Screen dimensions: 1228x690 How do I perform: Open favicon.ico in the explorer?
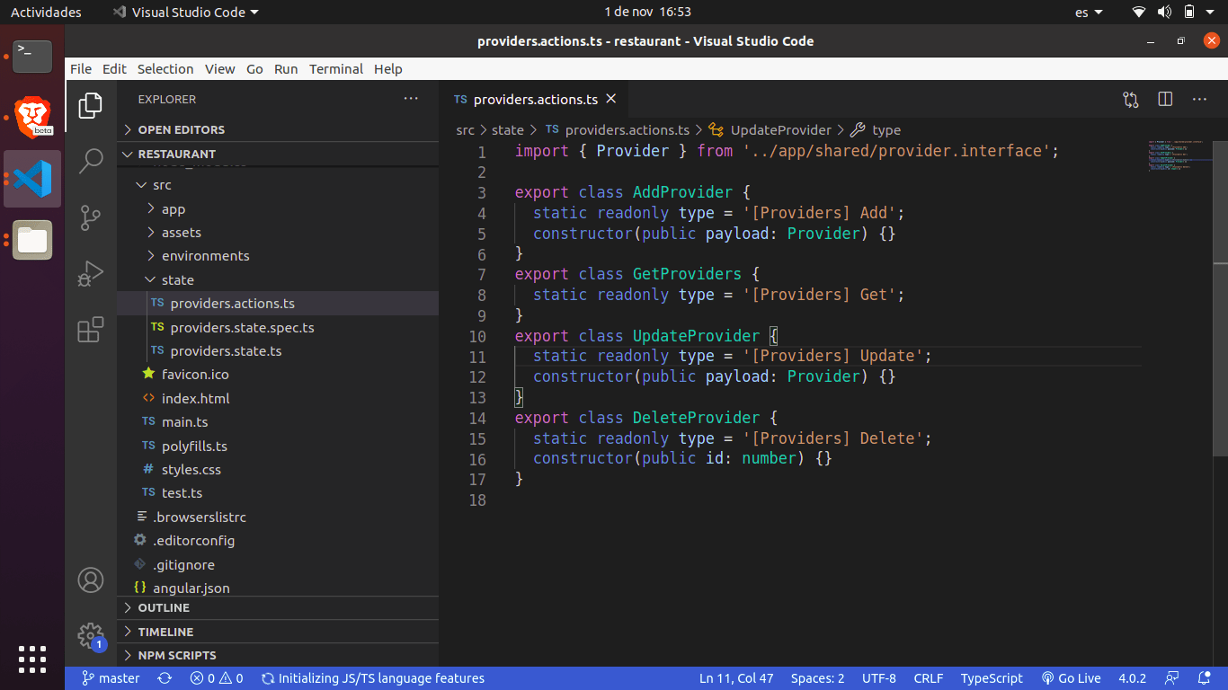278,375
